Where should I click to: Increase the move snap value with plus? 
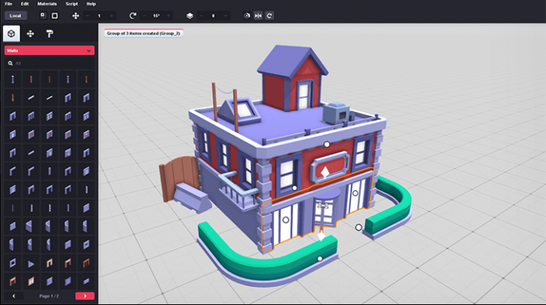[111, 16]
